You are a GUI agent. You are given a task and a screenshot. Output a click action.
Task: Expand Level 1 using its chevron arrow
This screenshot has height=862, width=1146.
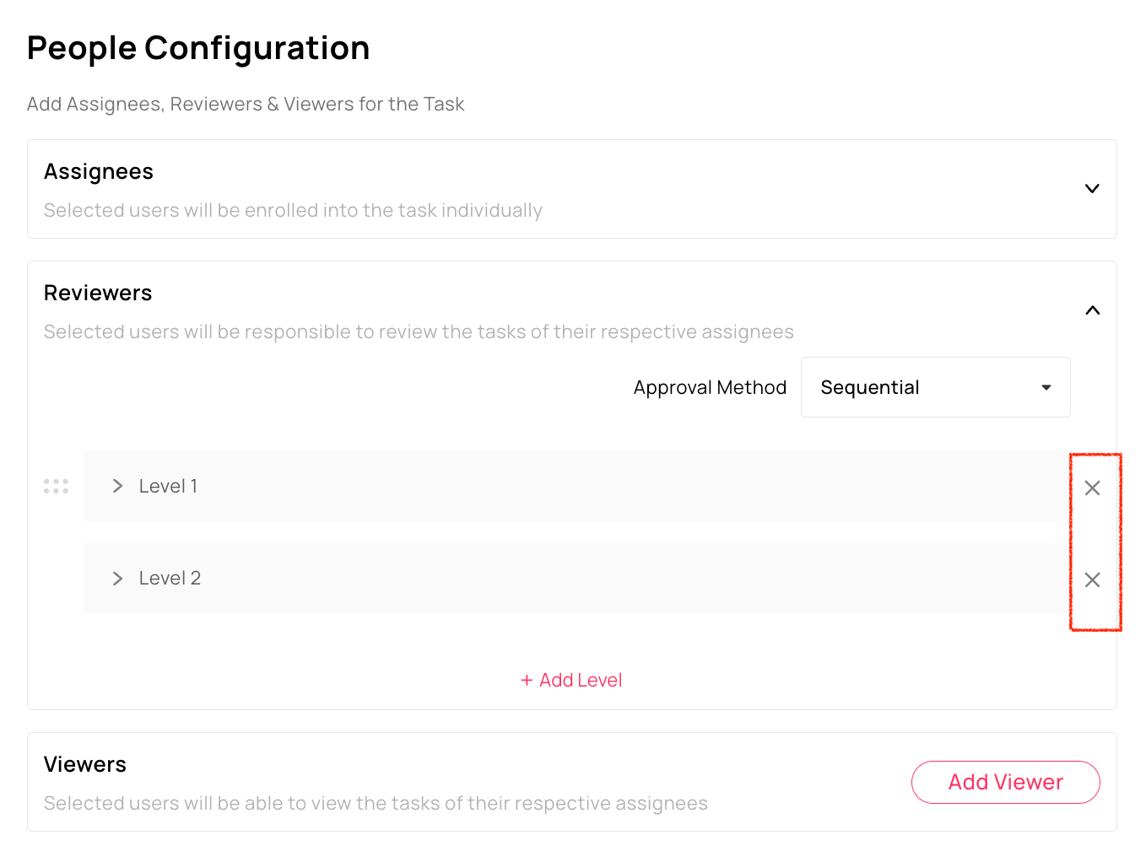point(117,486)
